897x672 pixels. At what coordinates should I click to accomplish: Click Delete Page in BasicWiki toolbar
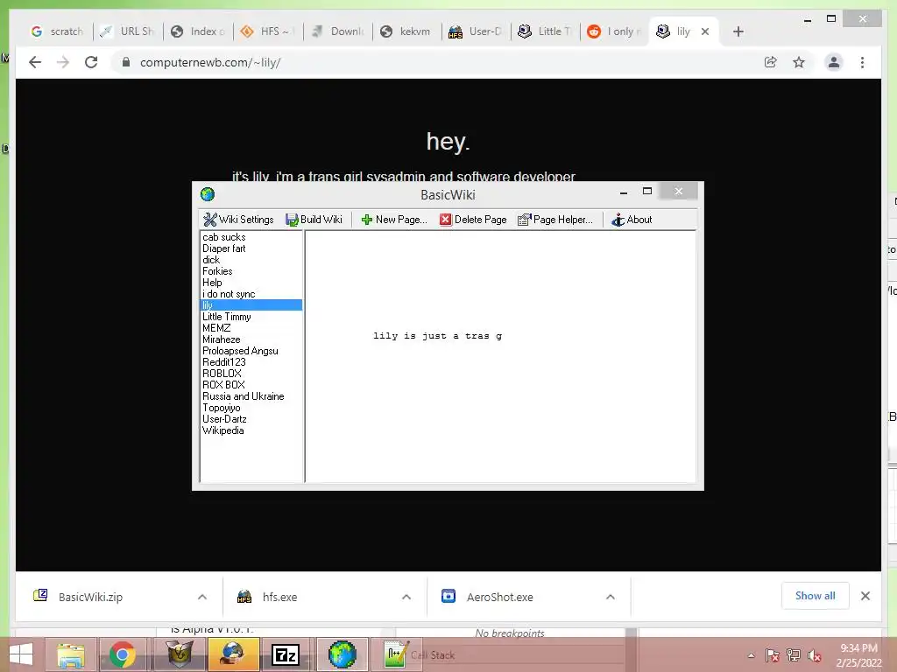coord(473,220)
